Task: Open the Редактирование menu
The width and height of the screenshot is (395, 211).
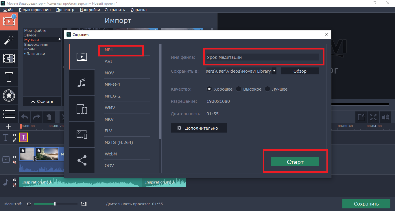Action: 35,10
